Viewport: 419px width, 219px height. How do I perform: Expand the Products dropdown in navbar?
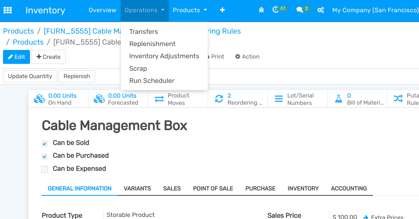[190, 10]
